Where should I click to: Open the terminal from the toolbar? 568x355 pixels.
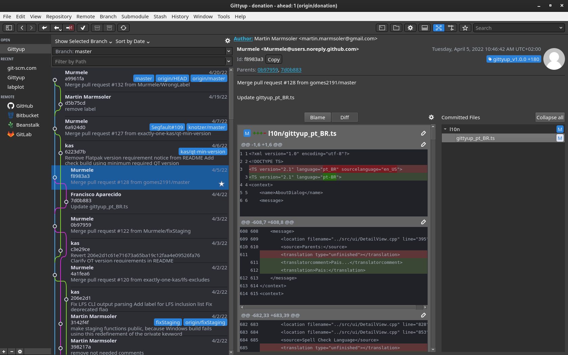(x=382, y=28)
